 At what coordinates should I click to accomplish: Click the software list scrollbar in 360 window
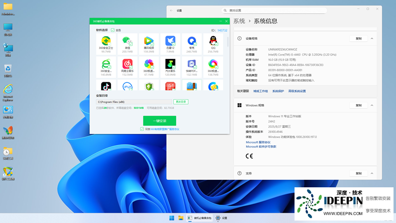tap(228, 42)
